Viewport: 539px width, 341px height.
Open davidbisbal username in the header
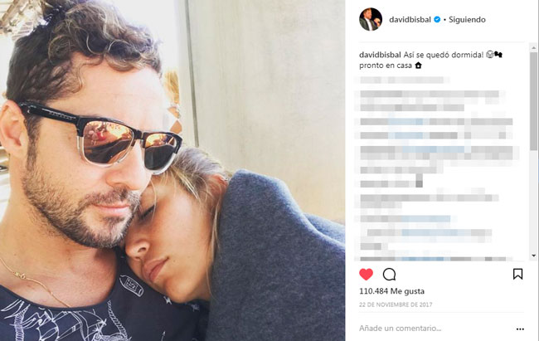pos(410,20)
